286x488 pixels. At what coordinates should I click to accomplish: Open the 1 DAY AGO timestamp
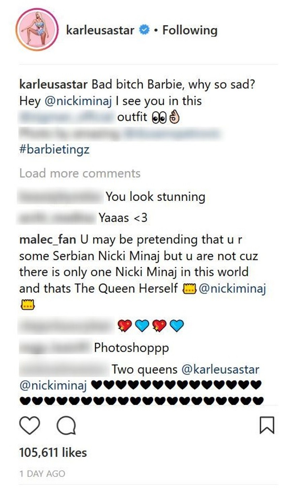tap(42, 474)
